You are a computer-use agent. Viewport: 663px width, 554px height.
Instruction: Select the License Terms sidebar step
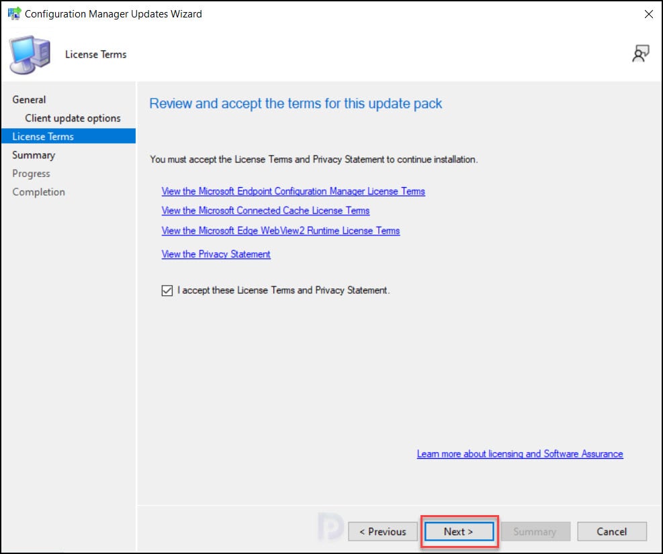coord(69,136)
